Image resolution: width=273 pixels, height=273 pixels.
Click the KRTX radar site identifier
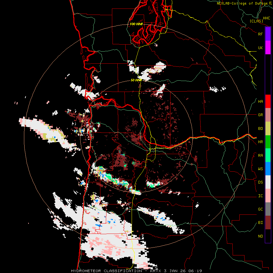(156, 271)
